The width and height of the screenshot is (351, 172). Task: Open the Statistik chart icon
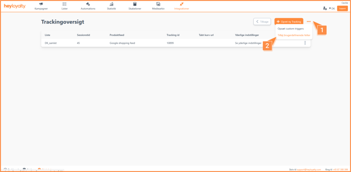tap(111, 4)
